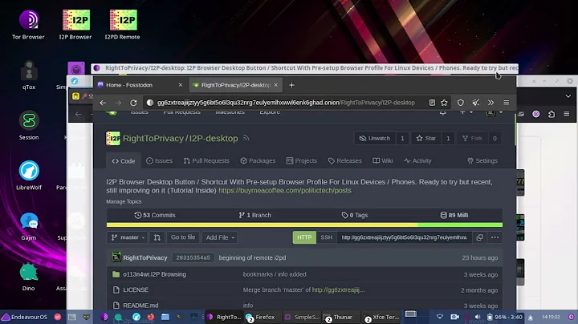This screenshot has width=578, height=324.
Task: Click the Unwatch button
Action: pyautogui.click(x=375, y=139)
